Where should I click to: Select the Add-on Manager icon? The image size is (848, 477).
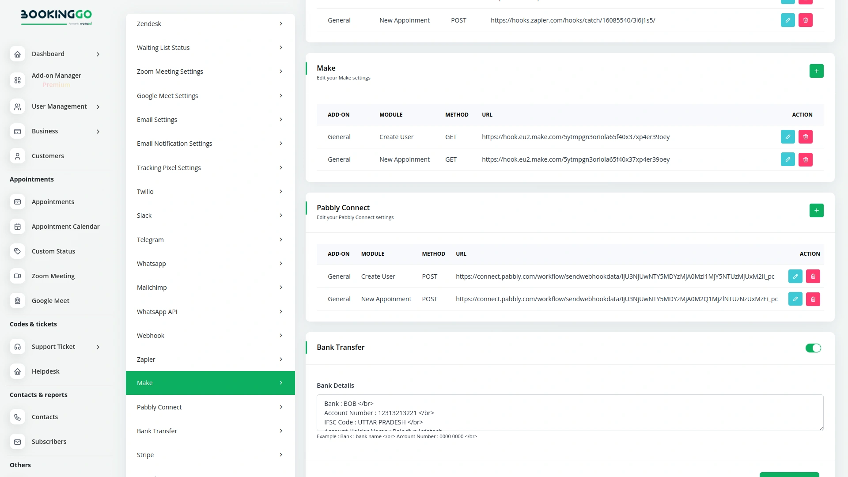[17, 80]
